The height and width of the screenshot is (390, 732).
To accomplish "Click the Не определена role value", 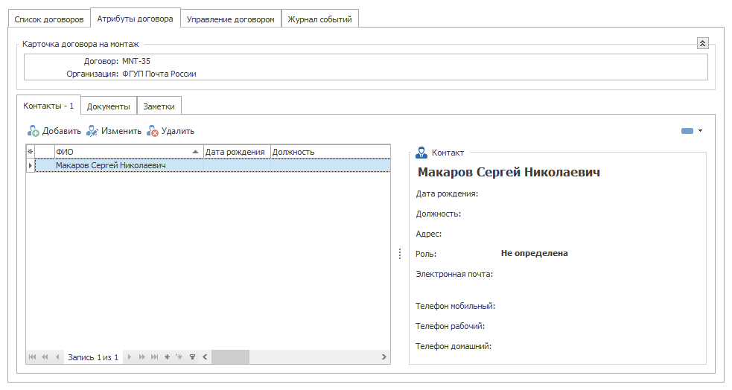I will click(535, 253).
